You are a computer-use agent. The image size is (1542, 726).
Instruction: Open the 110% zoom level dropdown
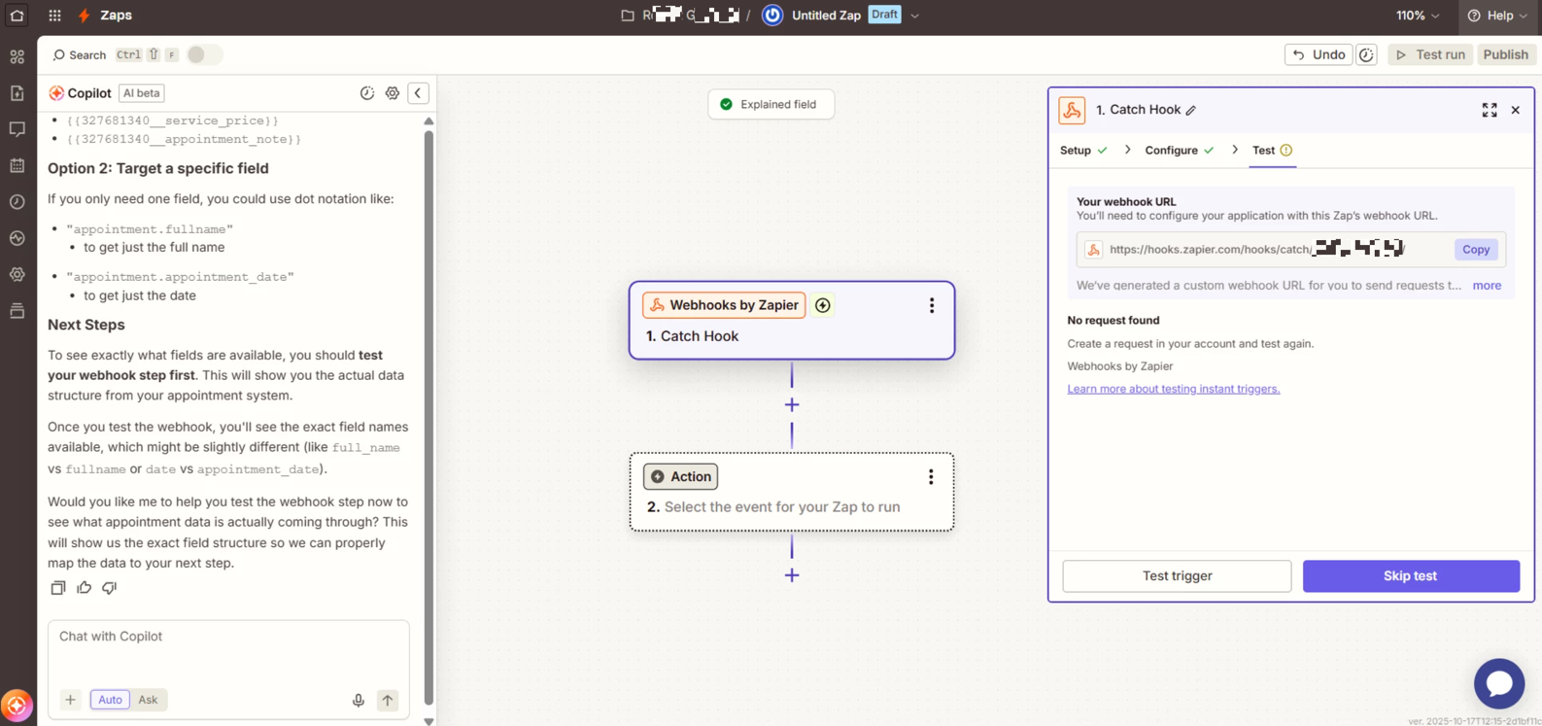click(x=1418, y=16)
